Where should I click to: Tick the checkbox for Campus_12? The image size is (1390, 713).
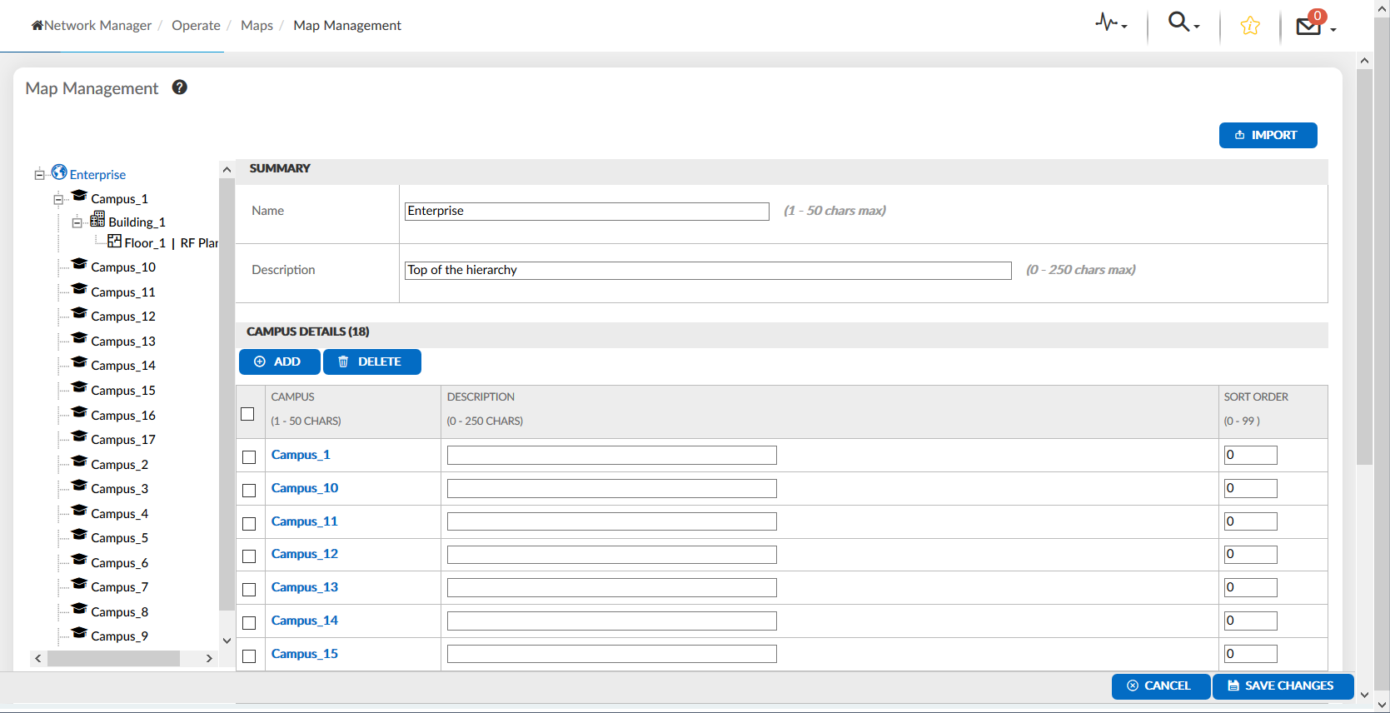(x=249, y=556)
